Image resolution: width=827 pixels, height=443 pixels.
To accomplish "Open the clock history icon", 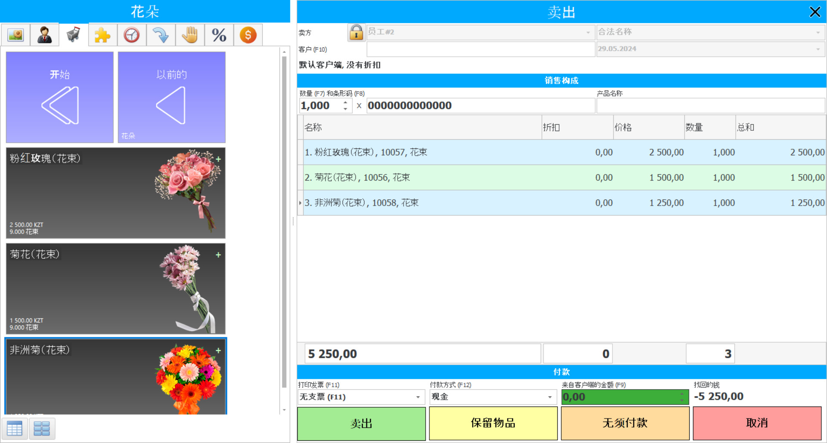I will coord(131,34).
